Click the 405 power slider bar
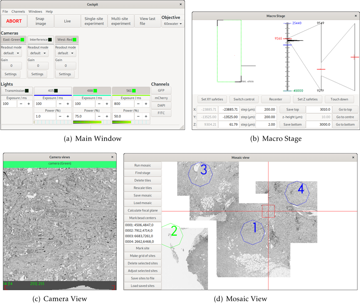 point(53,122)
